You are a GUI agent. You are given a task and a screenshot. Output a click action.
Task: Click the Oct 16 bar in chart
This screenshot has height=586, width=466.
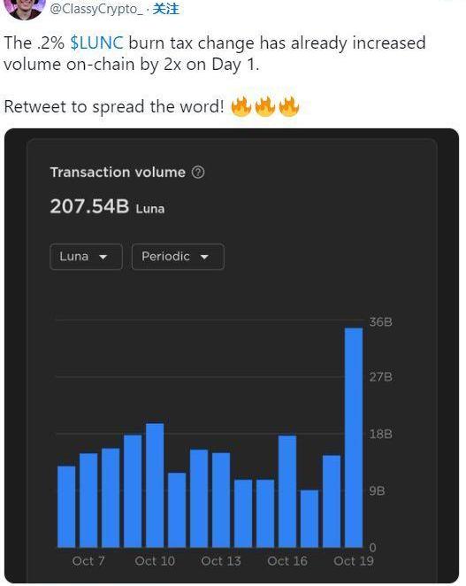click(x=287, y=491)
